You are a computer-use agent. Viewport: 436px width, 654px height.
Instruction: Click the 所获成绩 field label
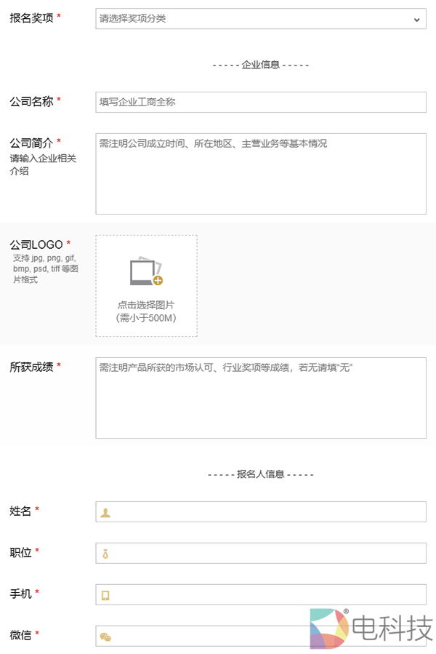click(31, 367)
